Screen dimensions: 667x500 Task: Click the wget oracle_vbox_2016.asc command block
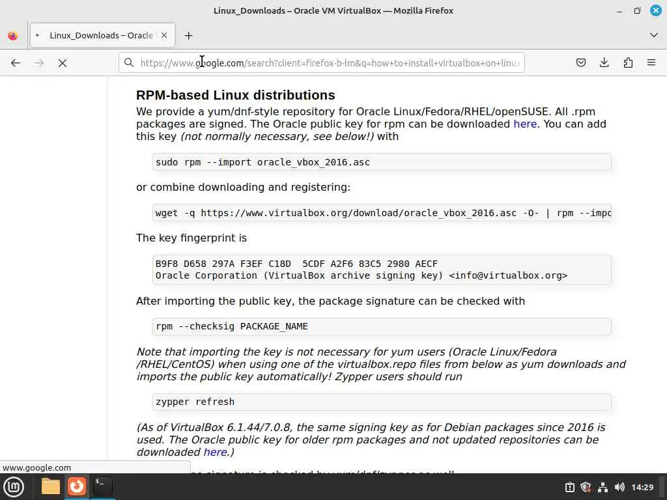(382, 213)
